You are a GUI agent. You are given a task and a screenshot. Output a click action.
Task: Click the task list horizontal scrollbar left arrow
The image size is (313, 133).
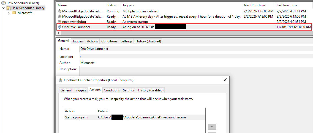coord(58,33)
